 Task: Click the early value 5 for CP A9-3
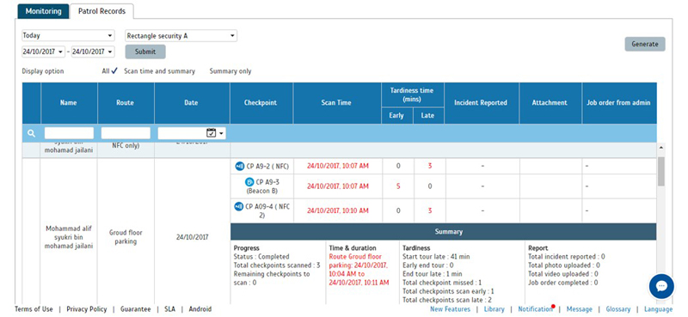pyautogui.click(x=398, y=186)
